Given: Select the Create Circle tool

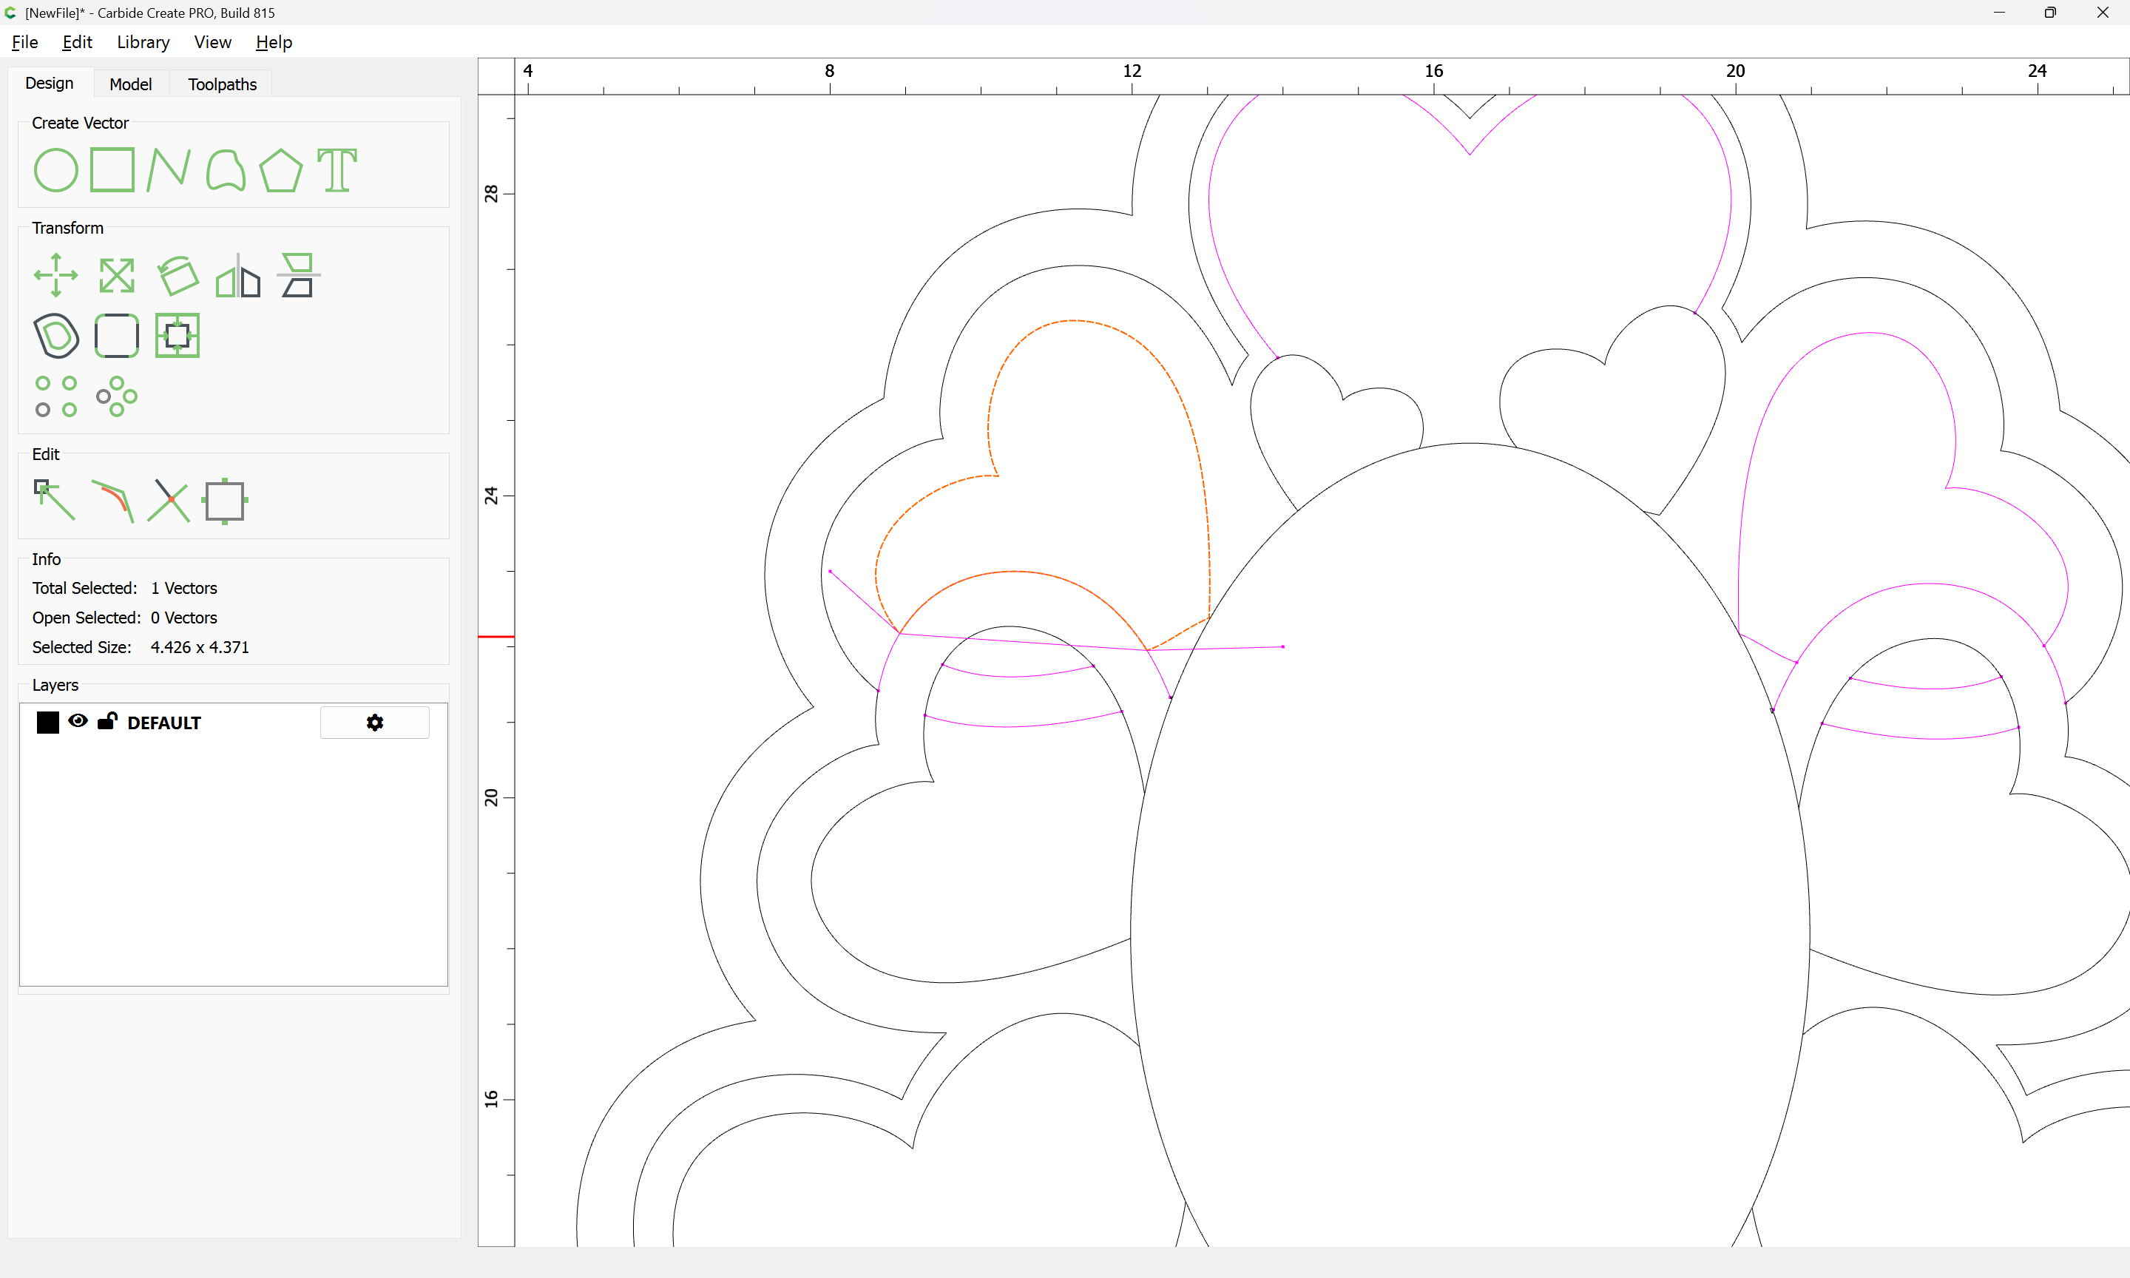Looking at the screenshot, I should pos(56,169).
